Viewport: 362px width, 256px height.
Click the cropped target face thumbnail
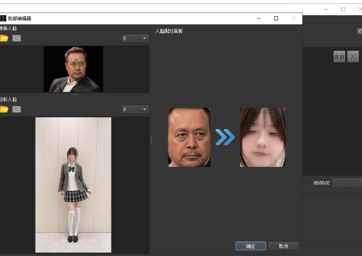click(x=263, y=137)
